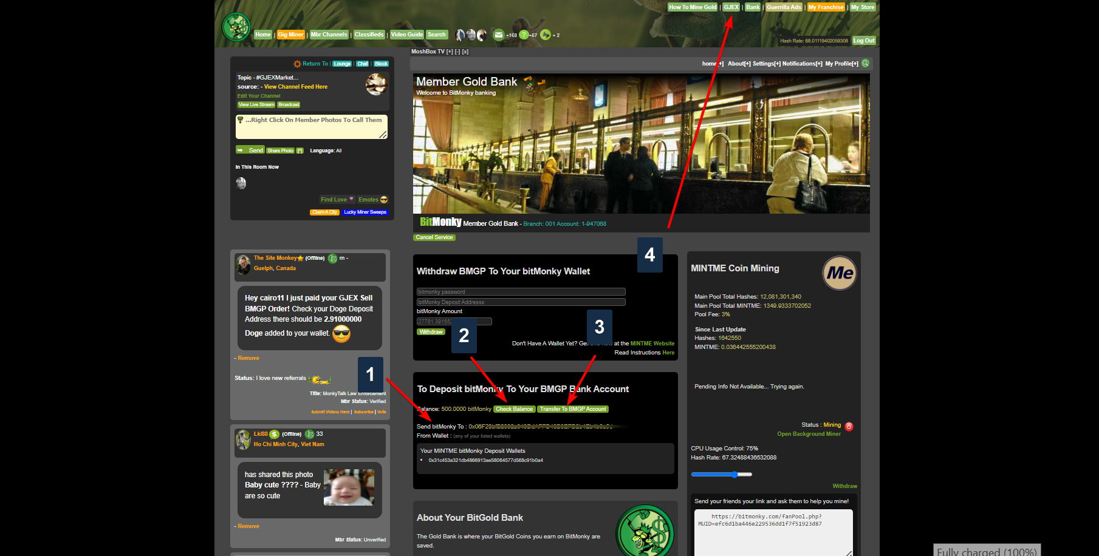The image size is (1099, 556).
Task: Click the Check Balance button
Action: pyautogui.click(x=515, y=409)
